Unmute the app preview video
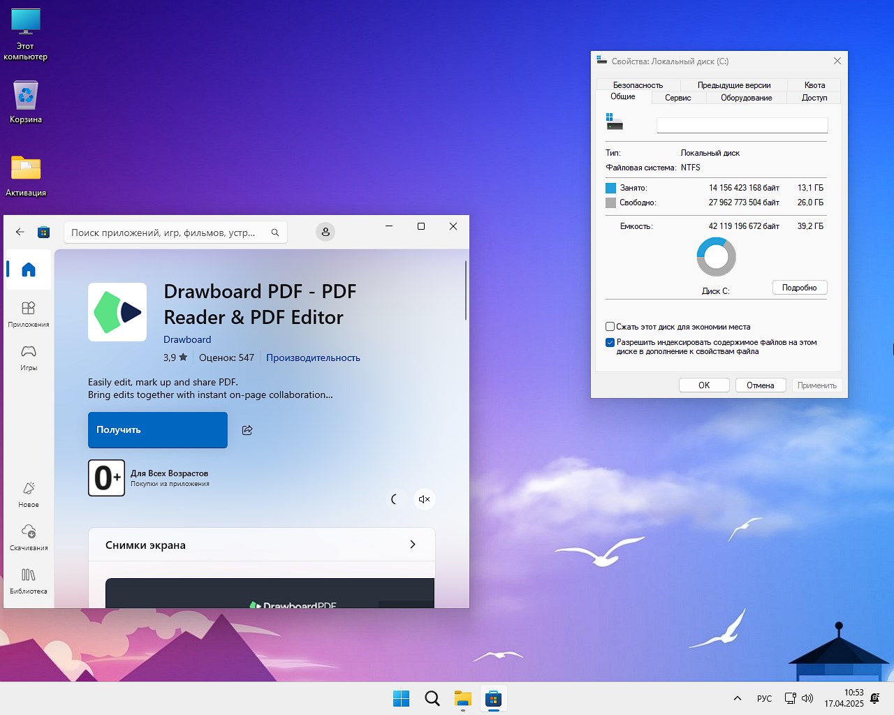Screen dimensions: 894x715 point(424,499)
